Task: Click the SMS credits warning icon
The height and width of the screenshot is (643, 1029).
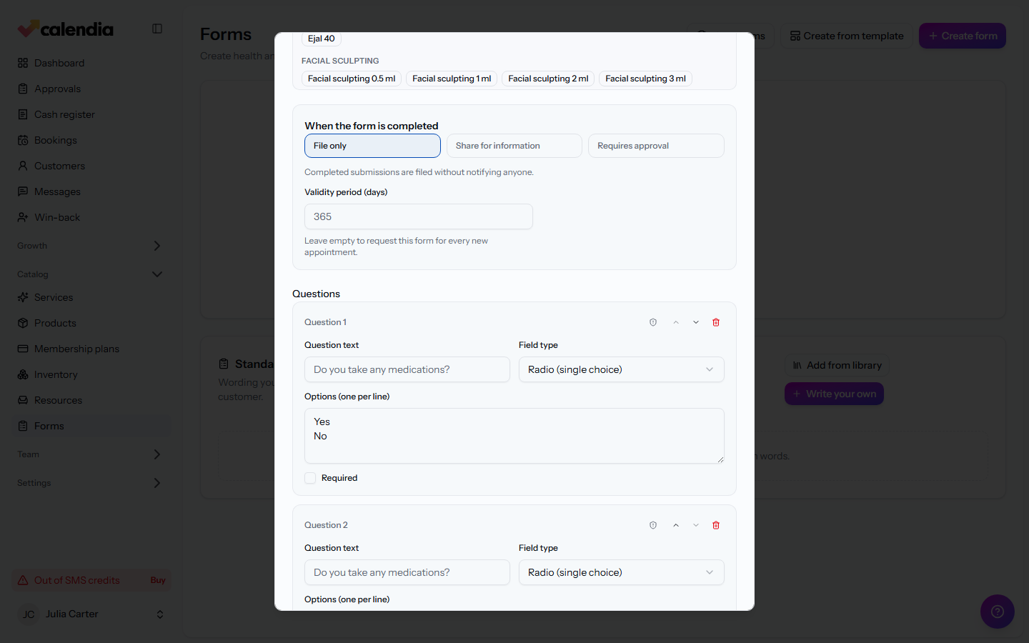Action: click(23, 580)
